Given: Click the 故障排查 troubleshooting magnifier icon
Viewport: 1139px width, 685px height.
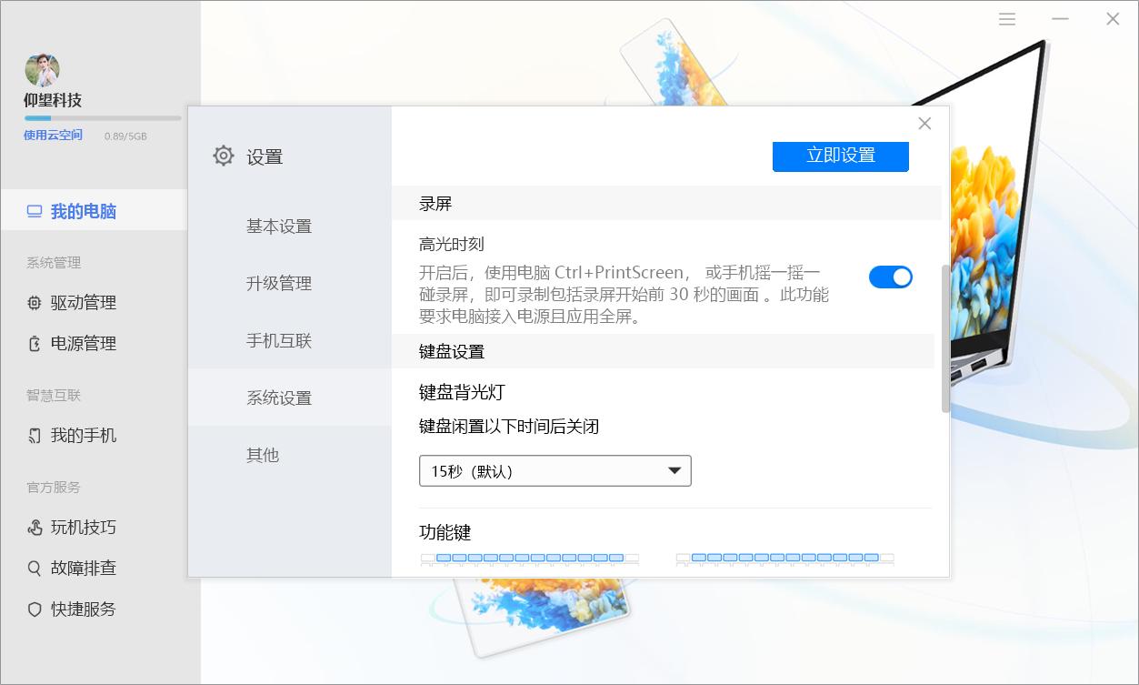Looking at the screenshot, I should pyautogui.click(x=36, y=568).
